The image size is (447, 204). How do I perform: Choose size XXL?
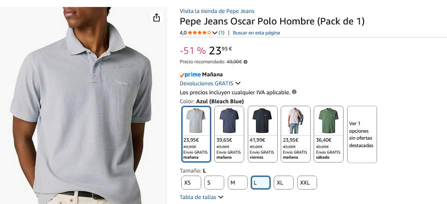[307, 183]
